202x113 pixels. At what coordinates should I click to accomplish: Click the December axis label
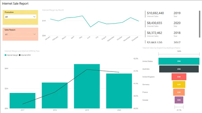tap(135, 39)
